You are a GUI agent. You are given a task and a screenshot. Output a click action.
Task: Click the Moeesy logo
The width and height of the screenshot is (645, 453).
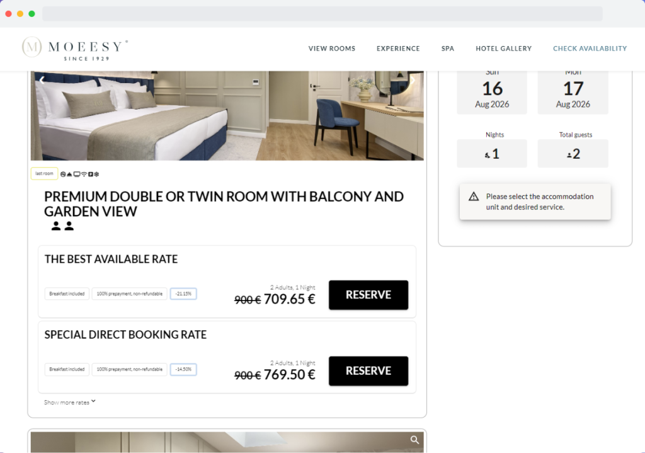click(x=75, y=49)
